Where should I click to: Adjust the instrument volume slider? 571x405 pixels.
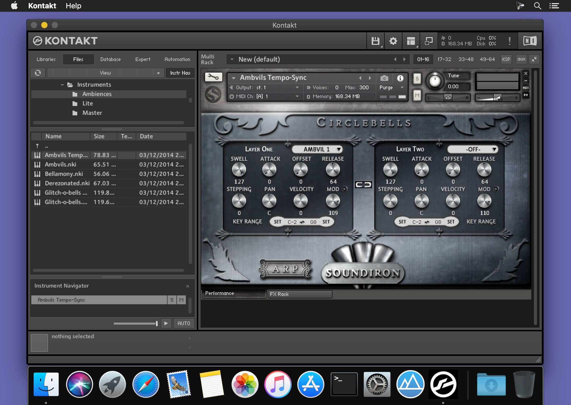coord(497,98)
